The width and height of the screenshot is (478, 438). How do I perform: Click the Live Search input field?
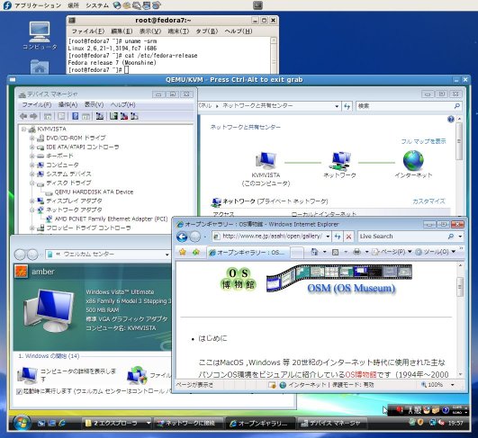pyautogui.click(x=402, y=237)
